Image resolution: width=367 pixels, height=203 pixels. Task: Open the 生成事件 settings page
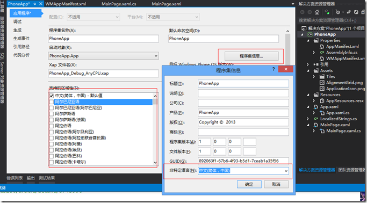pyautogui.click(x=21, y=38)
